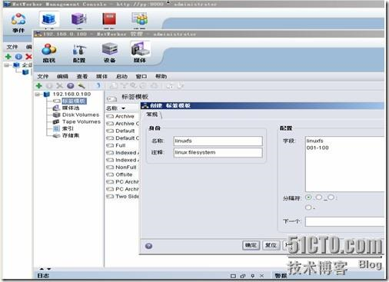The width and height of the screenshot is (389, 282).
Task: Select Disk Volumes in the tree
Action: coord(81,114)
